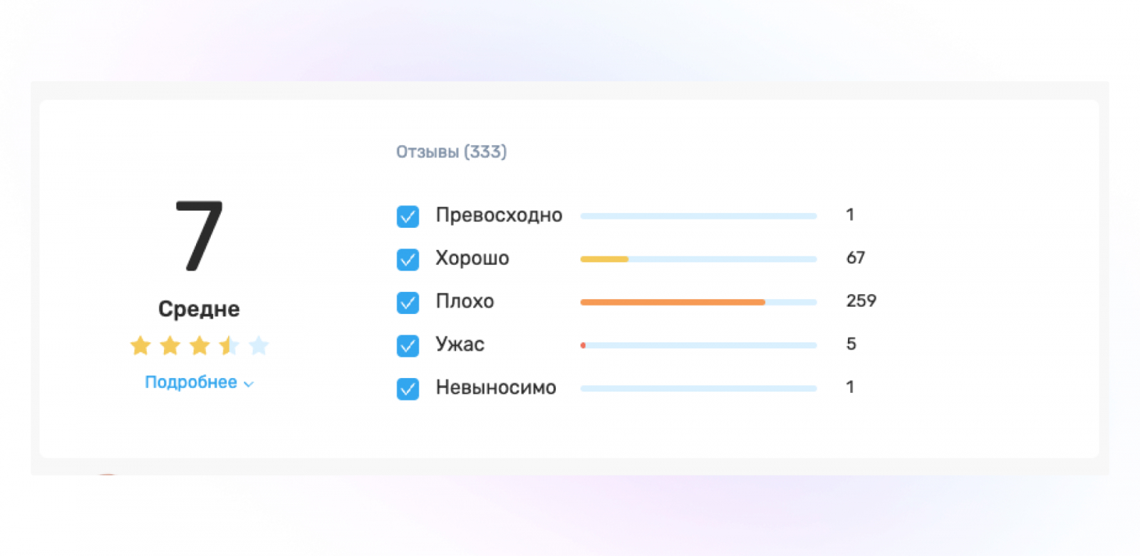Click the Превосходно rating bar
The image size is (1140, 556).
[698, 216]
